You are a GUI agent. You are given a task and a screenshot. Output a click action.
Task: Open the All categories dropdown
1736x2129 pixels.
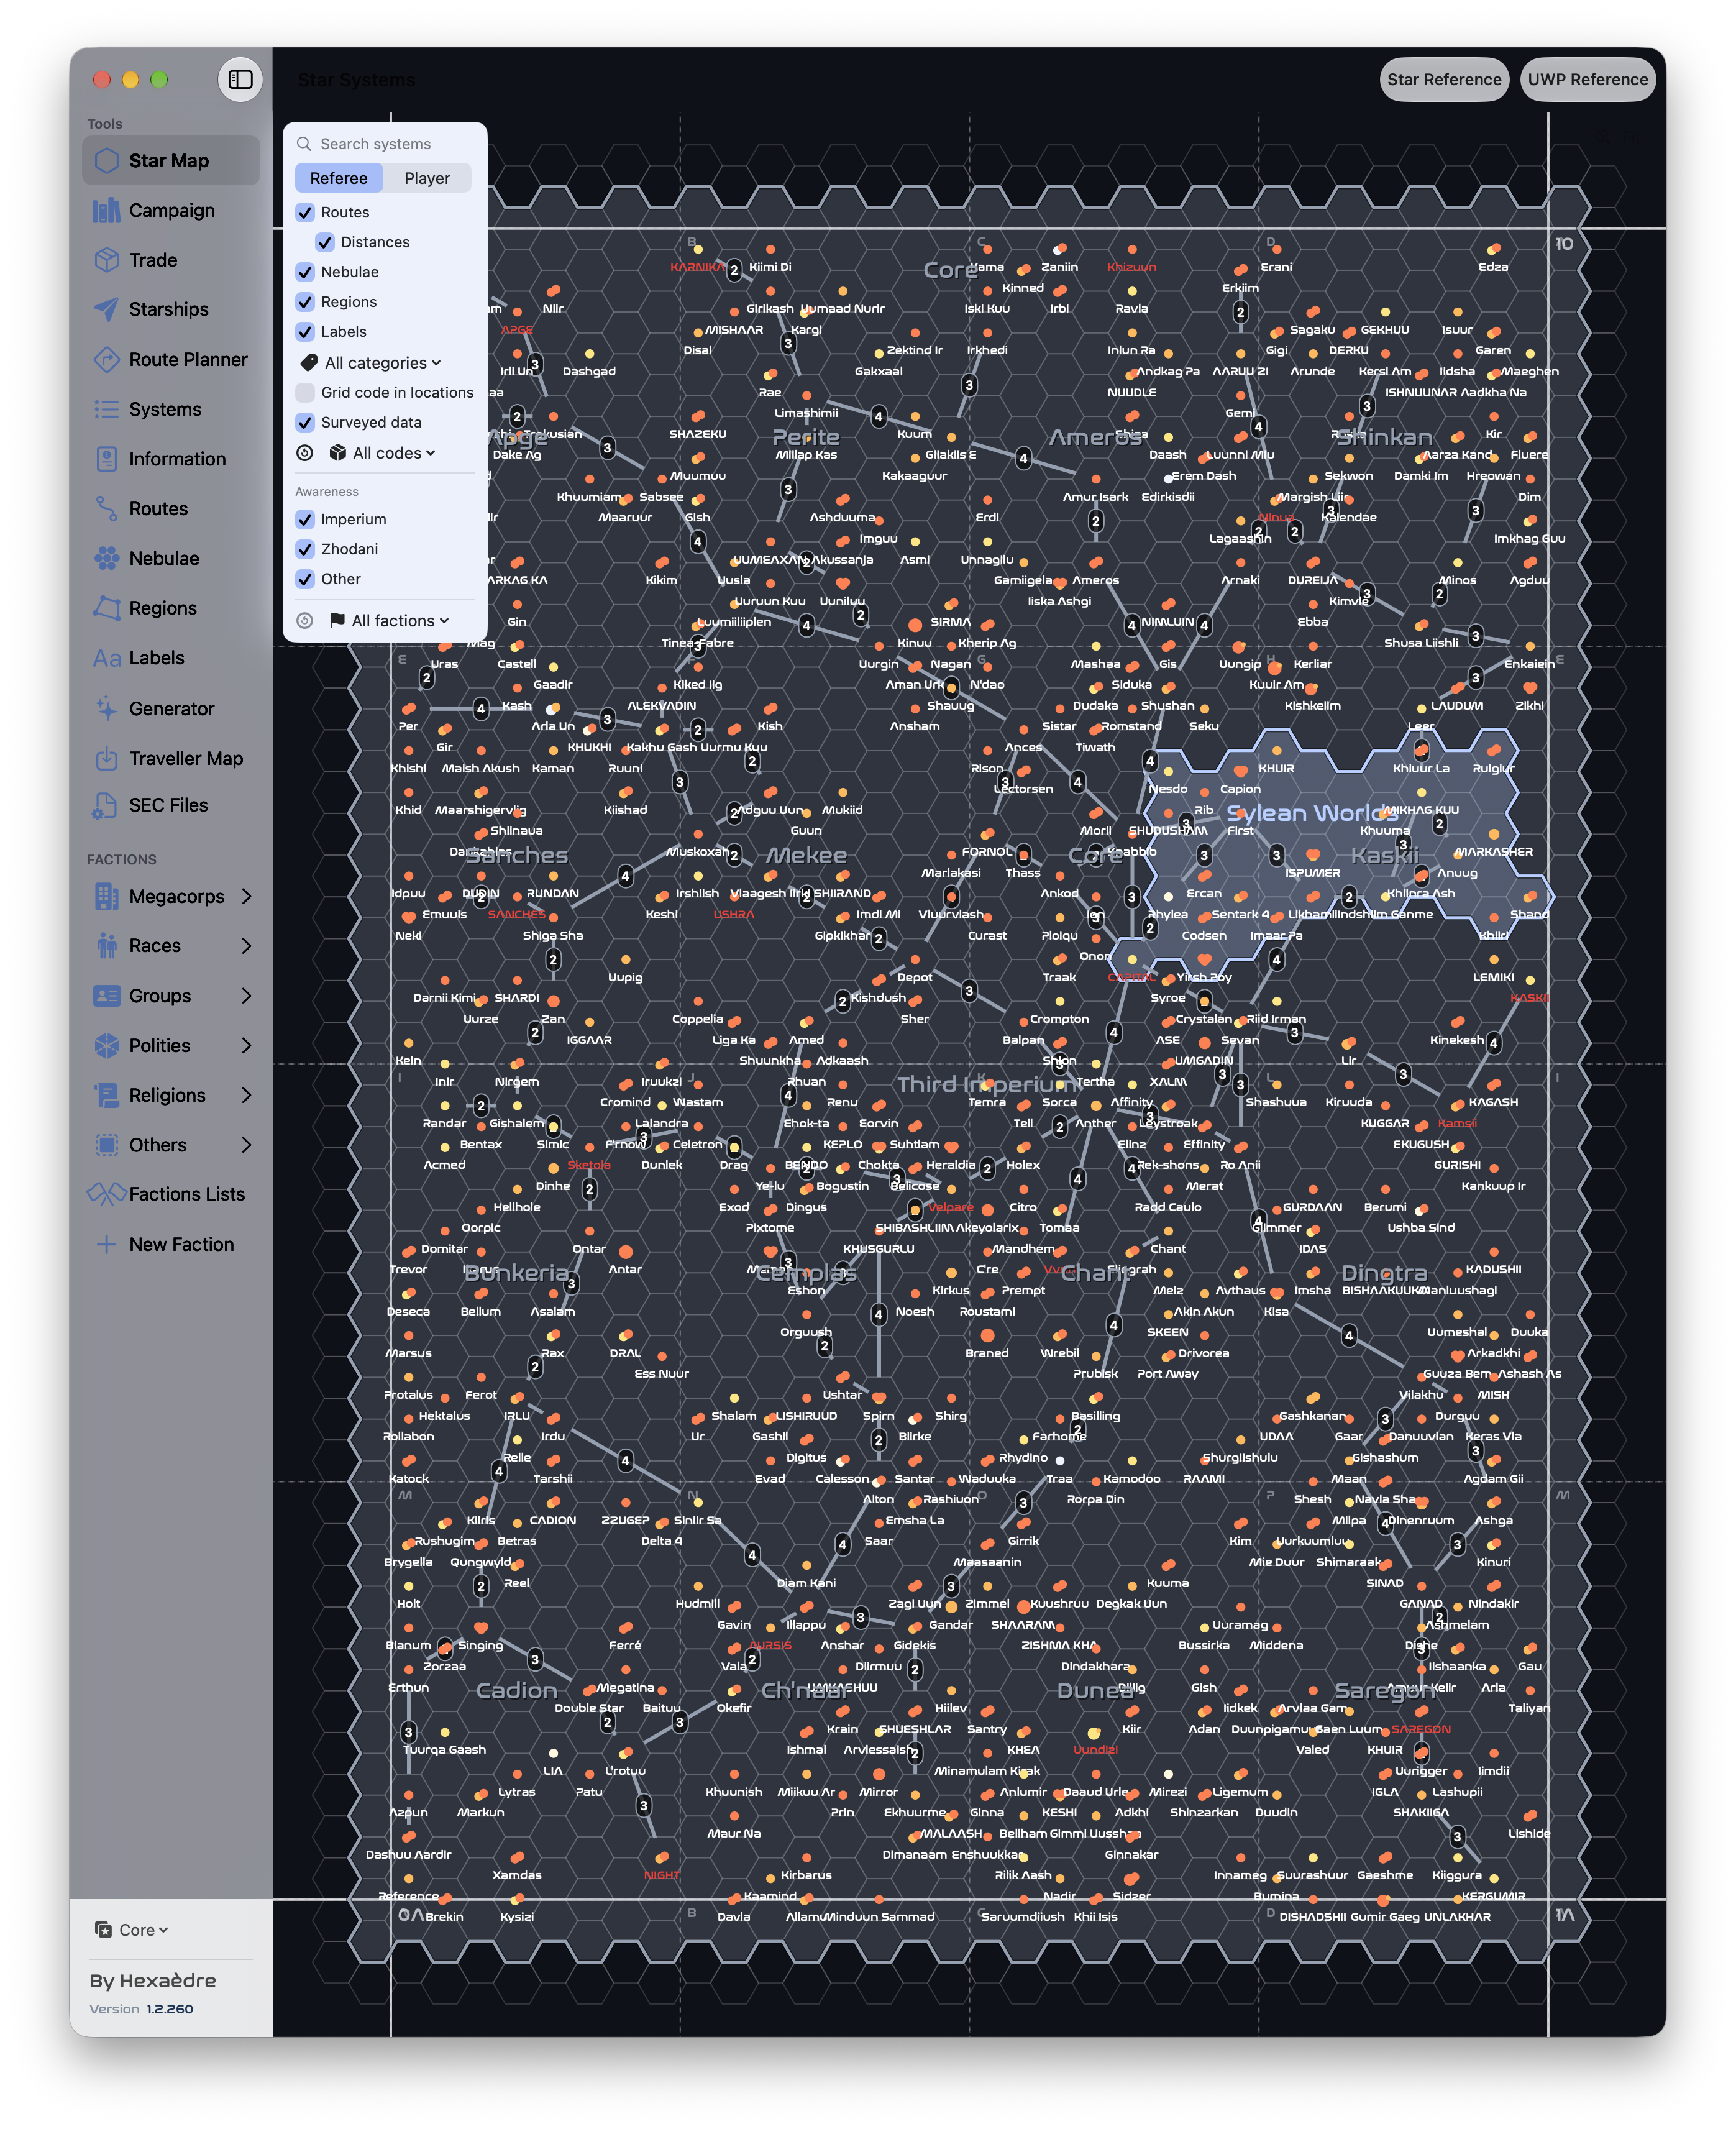point(371,363)
